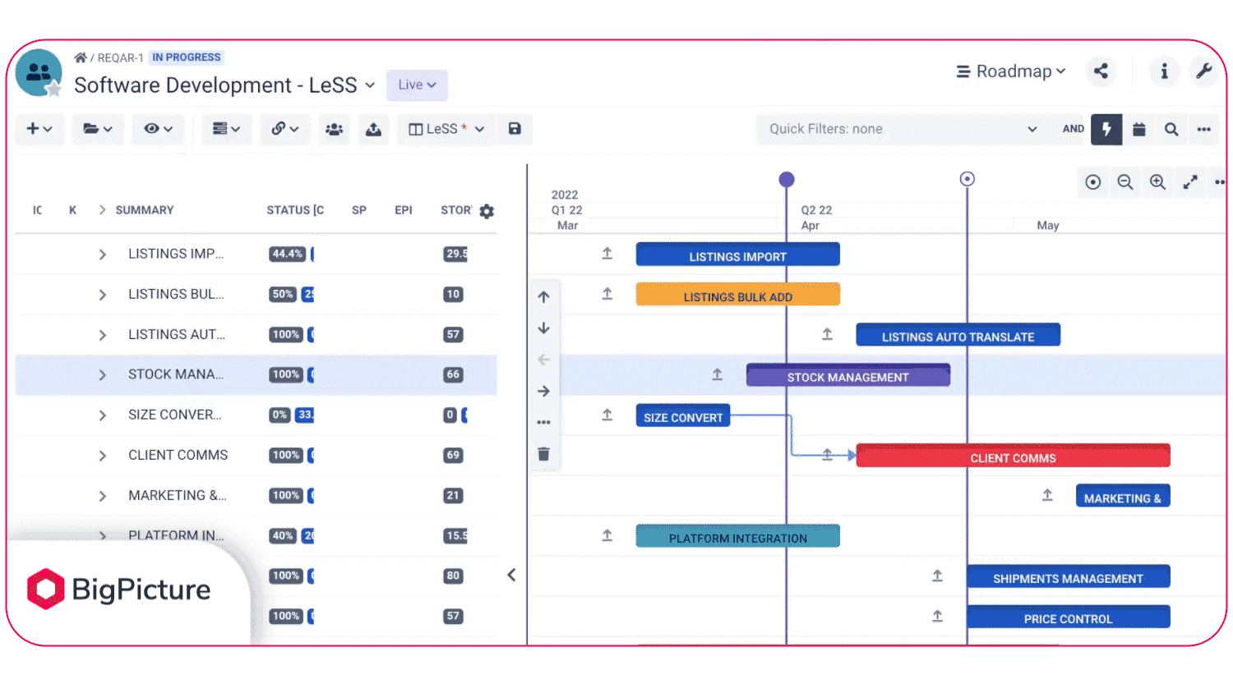
Task: Select the resources/teams icon
Action: click(x=334, y=129)
